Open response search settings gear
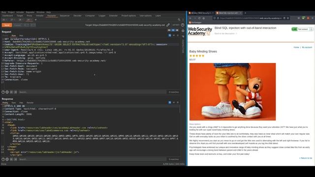This screenshot has width=315, height=177. click(7, 159)
